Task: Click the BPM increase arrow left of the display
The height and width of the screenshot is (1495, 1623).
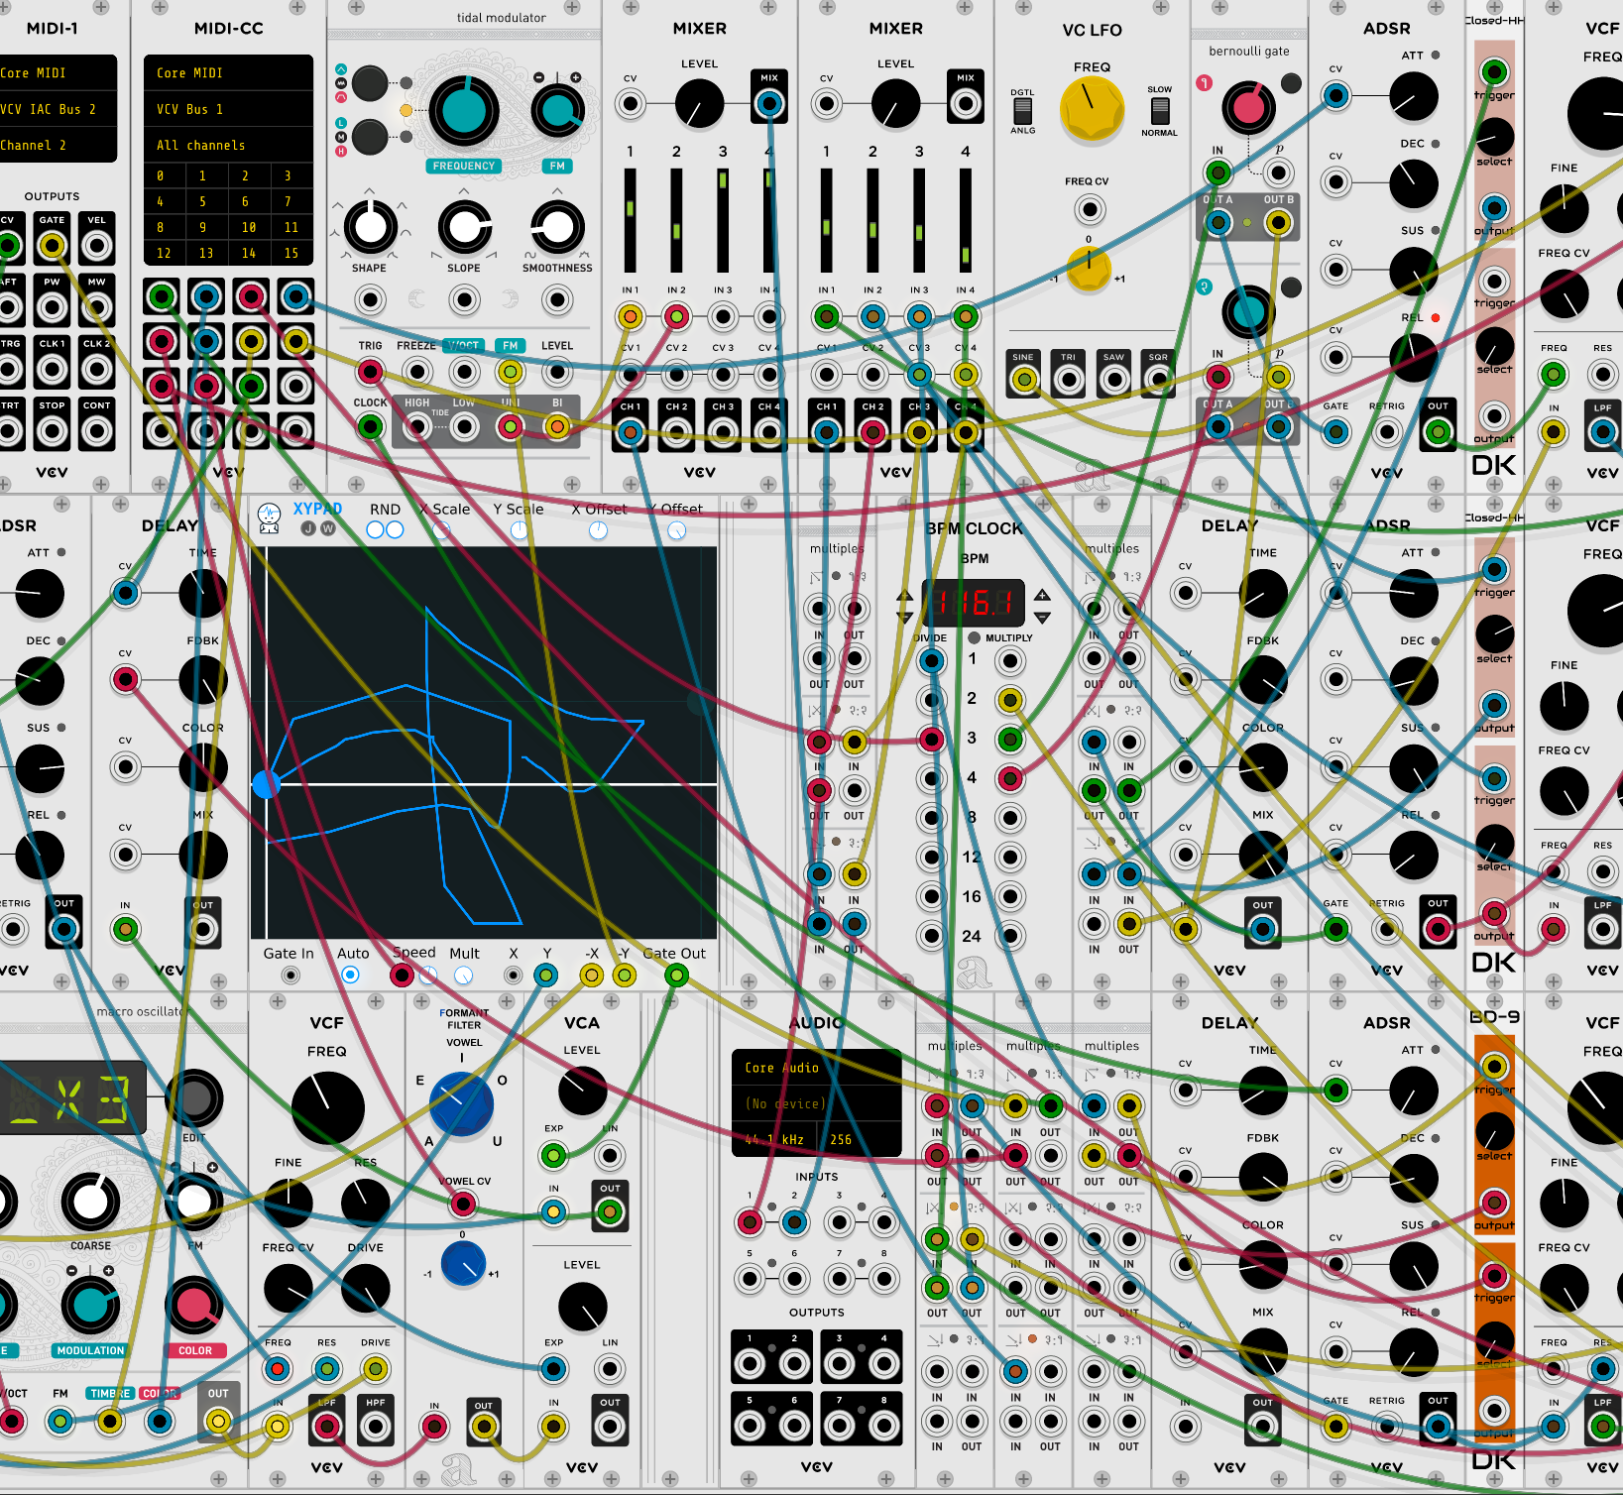Action: pyautogui.click(x=904, y=595)
